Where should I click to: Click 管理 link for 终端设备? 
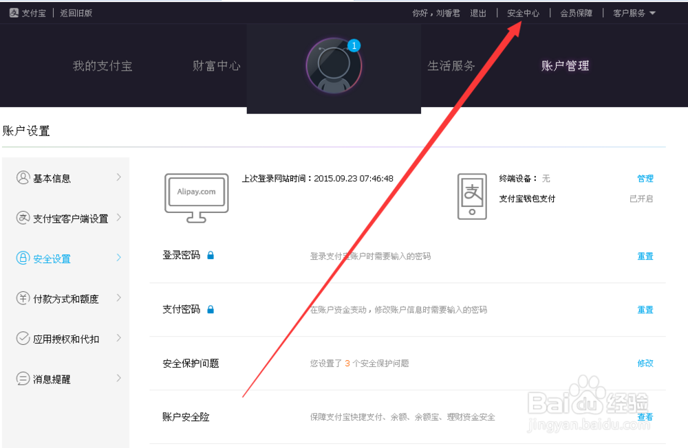[645, 179]
